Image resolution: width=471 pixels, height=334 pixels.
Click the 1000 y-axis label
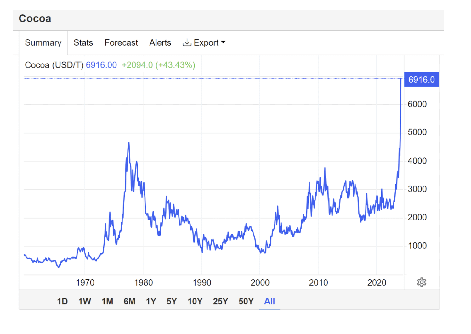click(417, 246)
